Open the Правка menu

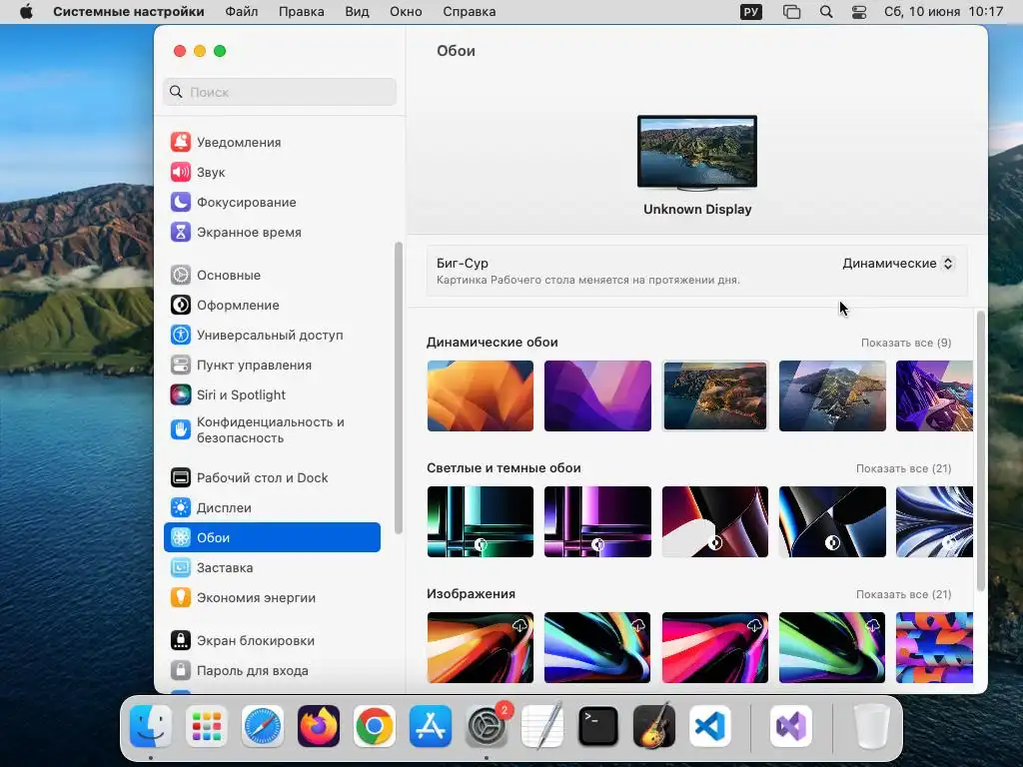[302, 12]
